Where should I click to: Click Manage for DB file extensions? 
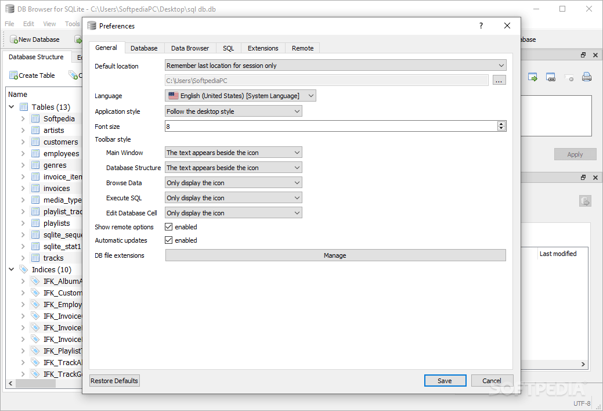(x=335, y=255)
